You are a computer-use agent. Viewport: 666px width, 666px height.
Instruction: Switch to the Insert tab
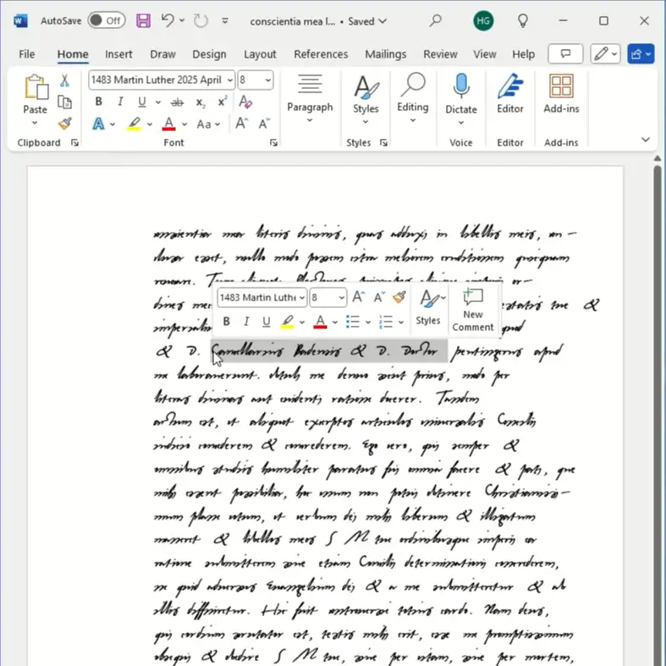118,54
